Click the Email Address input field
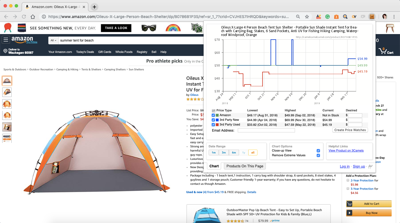The width and height of the screenshot is (400, 223). point(266,130)
